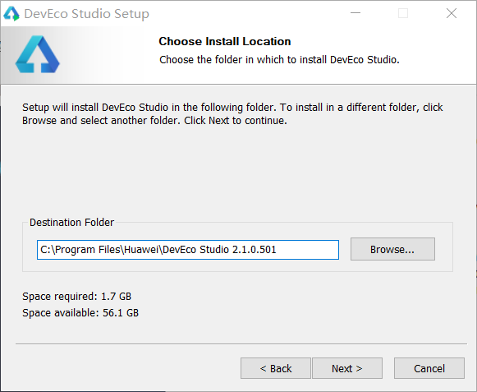Click Browse... to choose another folder
The height and width of the screenshot is (392, 477).
point(392,249)
